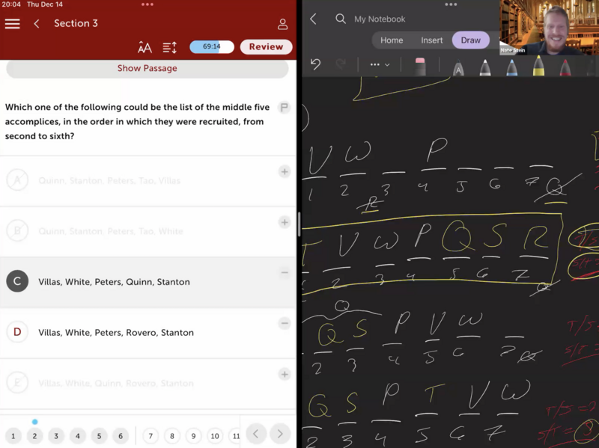Go to the next question with right chevron
Screen dimensions: 599x448
click(280, 434)
